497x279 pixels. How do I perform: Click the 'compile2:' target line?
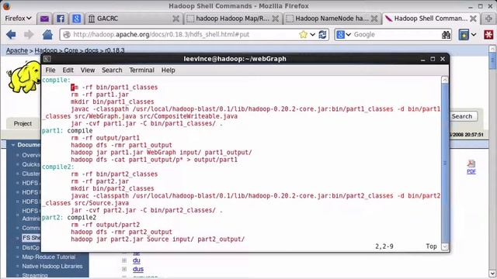click(57, 167)
